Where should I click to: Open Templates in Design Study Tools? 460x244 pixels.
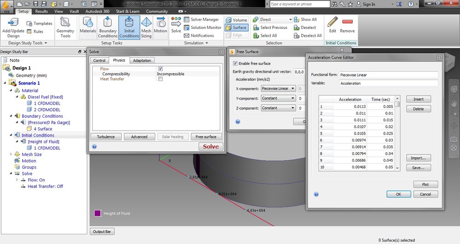(39, 23)
